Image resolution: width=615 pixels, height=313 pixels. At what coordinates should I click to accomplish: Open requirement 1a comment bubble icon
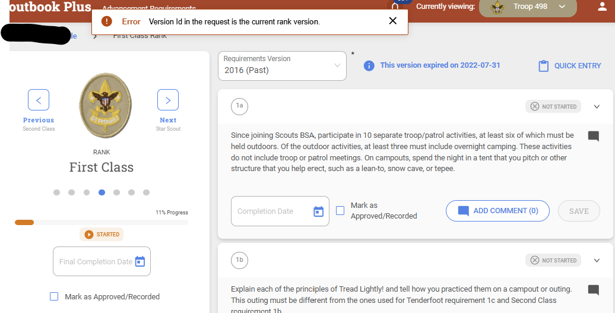coord(593,136)
